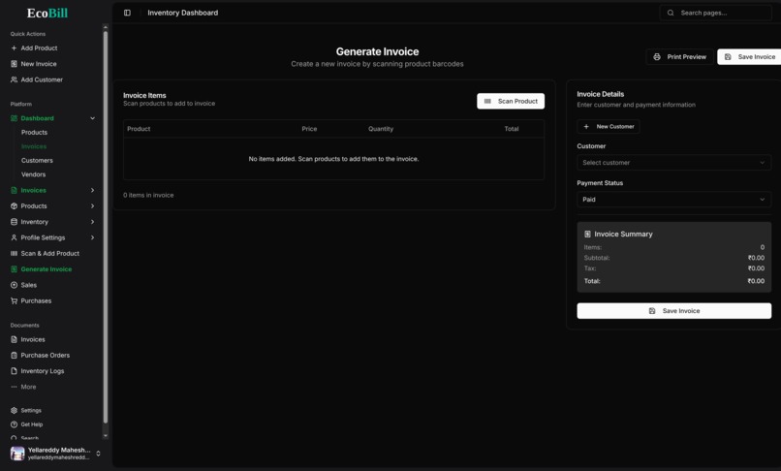
Task: Collapse the Dashboard section chevron
Action: point(93,118)
